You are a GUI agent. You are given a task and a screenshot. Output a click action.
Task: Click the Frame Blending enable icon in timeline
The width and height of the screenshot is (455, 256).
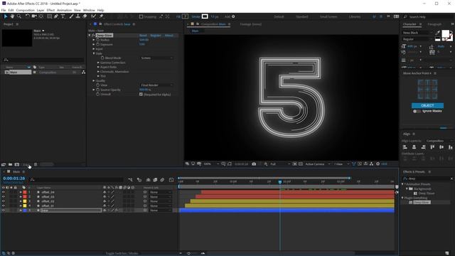pyautogui.click(x=155, y=180)
